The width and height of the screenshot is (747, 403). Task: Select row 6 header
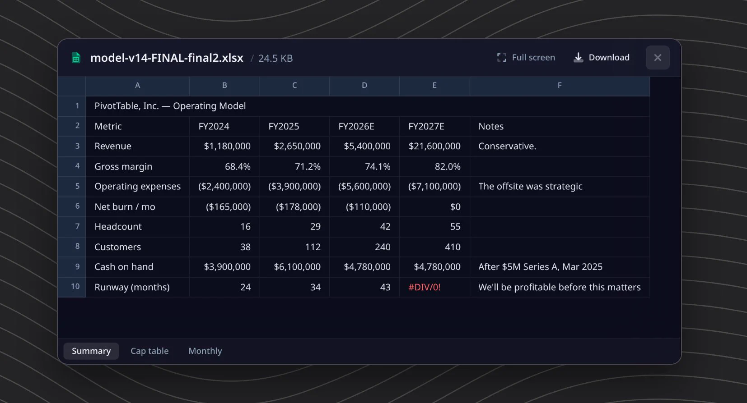click(x=72, y=206)
